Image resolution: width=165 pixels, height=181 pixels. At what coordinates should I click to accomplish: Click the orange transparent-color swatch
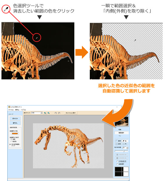coord(15,134)
